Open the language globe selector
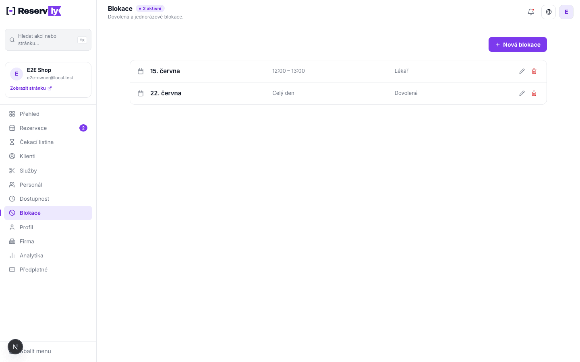Viewport: 580px width, 362px height. pos(549,12)
